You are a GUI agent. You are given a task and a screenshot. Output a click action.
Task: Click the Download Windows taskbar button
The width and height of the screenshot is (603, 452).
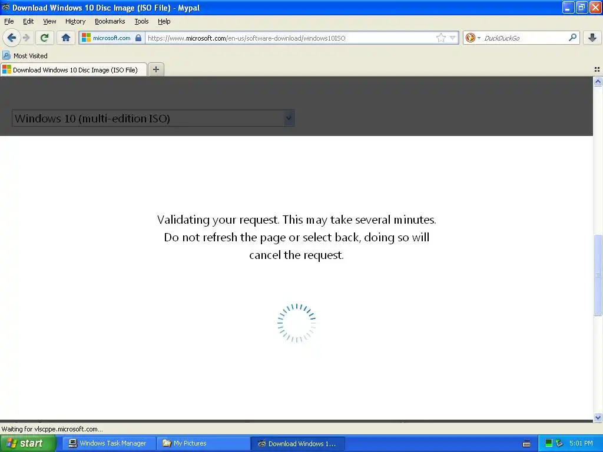pyautogui.click(x=297, y=444)
